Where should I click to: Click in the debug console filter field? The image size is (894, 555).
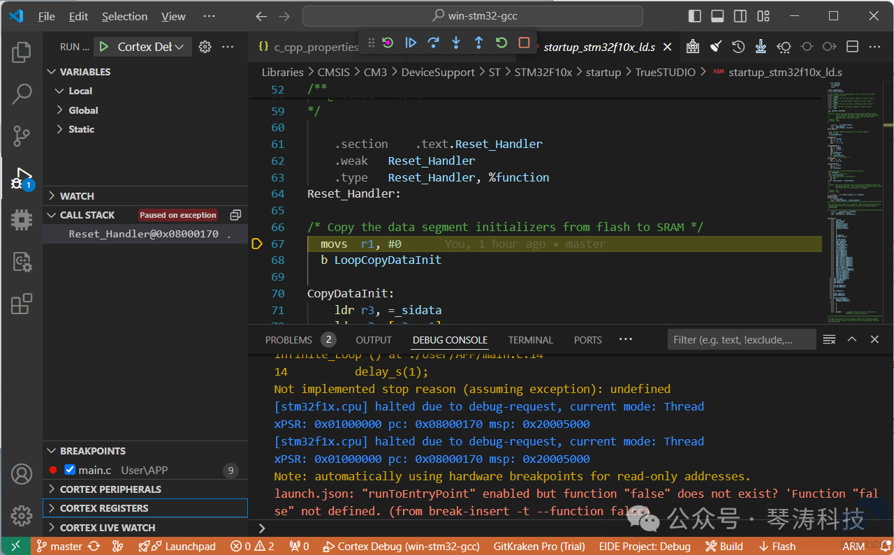tap(742, 340)
